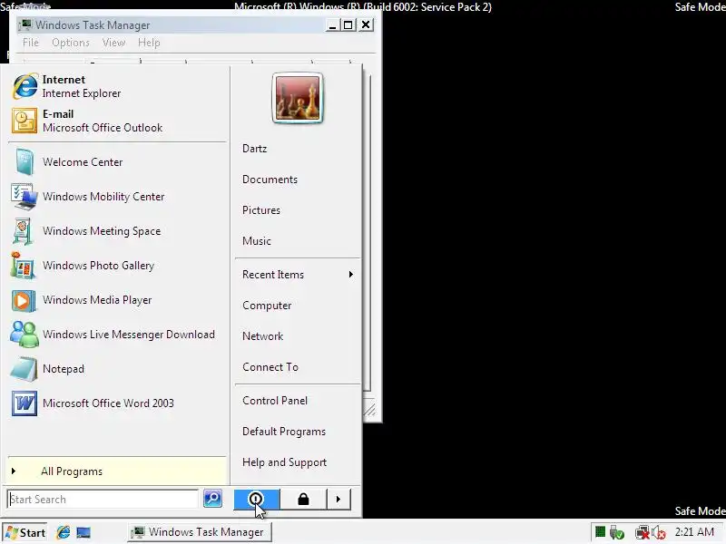This screenshot has width=726, height=544.
Task: Open Microsoft Office Word 2003
Action: click(118, 403)
